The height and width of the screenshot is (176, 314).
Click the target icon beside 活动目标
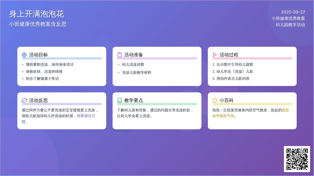click(24, 55)
